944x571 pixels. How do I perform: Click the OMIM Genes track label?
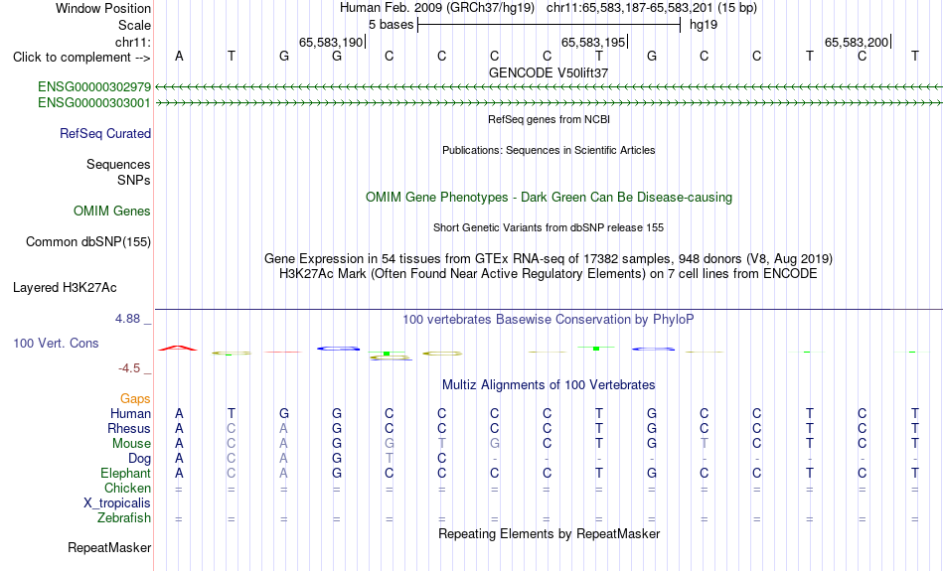pyautogui.click(x=112, y=212)
